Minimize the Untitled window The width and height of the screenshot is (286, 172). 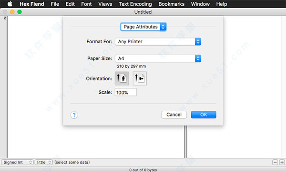tap(12, 12)
